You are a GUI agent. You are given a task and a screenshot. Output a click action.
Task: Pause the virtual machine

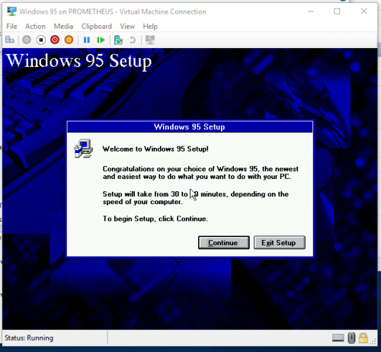[87, 40]
